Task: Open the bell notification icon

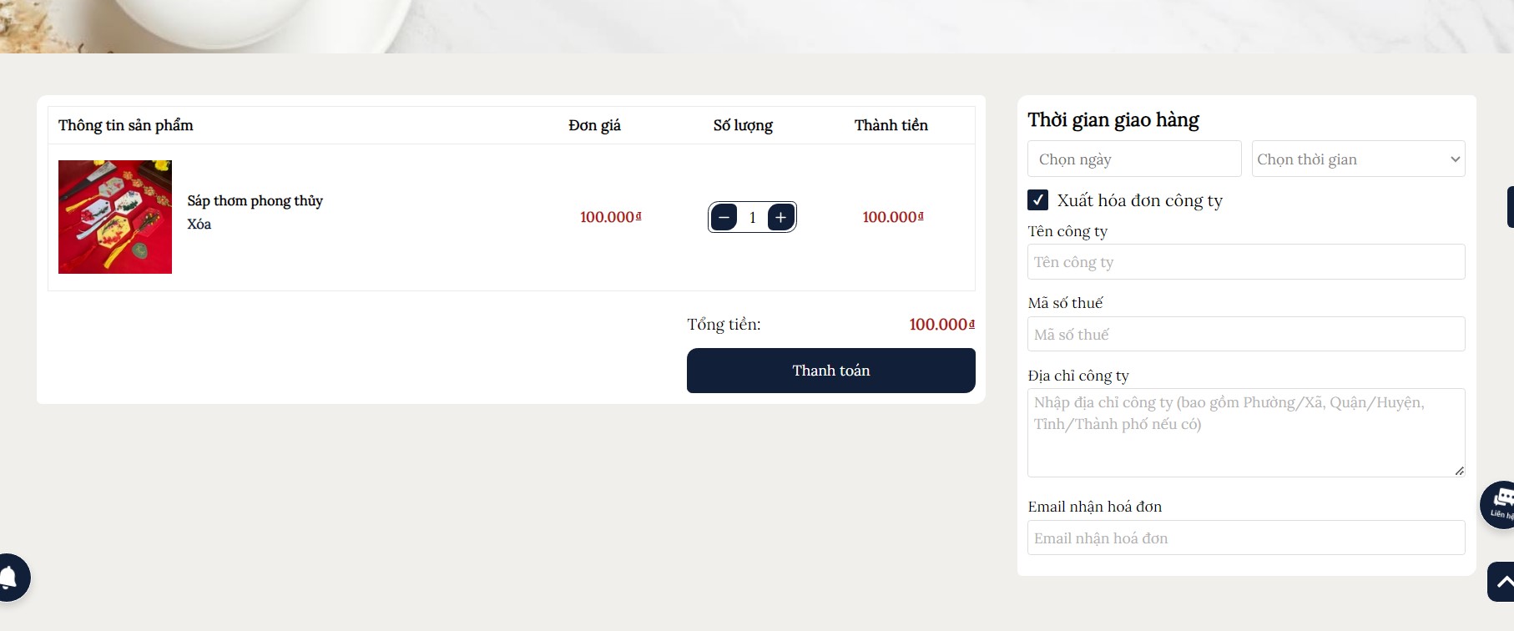Action: 12,577
